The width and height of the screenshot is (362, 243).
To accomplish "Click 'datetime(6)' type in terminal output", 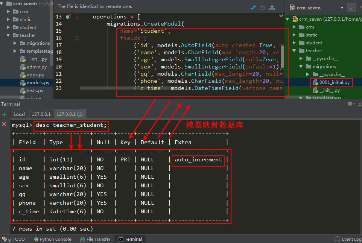I will coord(68,212).
